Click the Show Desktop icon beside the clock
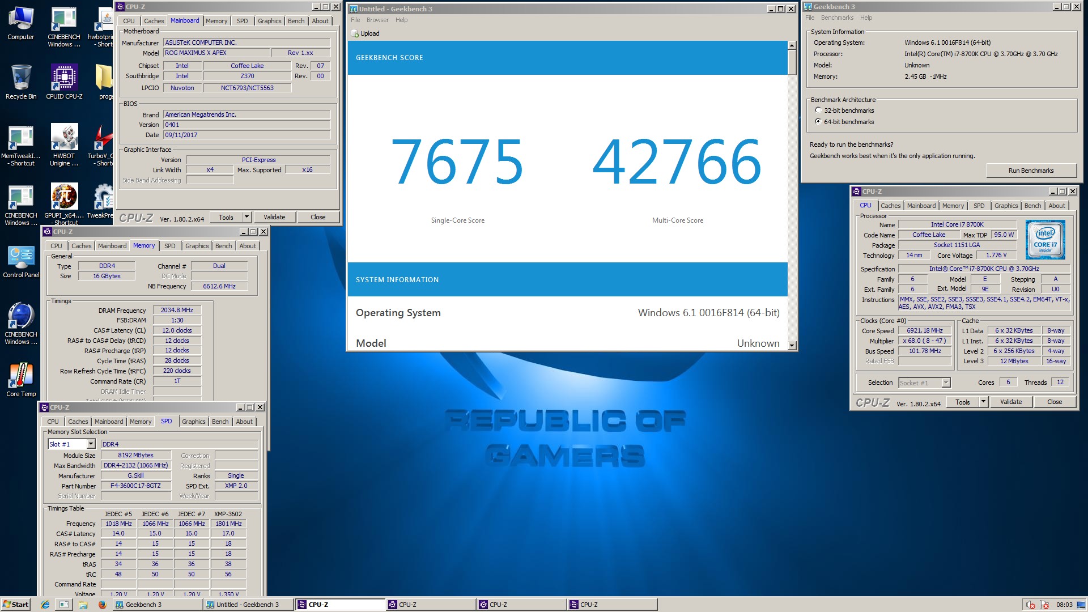The width and height of the screenshot is (1088, 612). tap(1082, 605)
